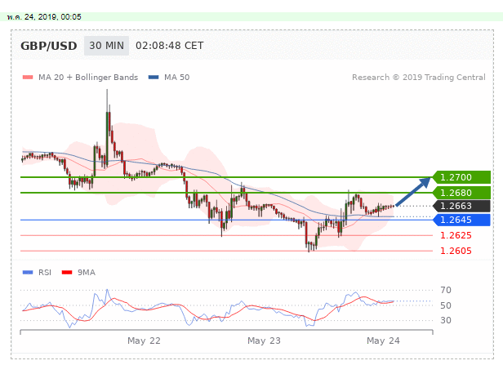Click the 1.2625 support level label

point(456,235)
